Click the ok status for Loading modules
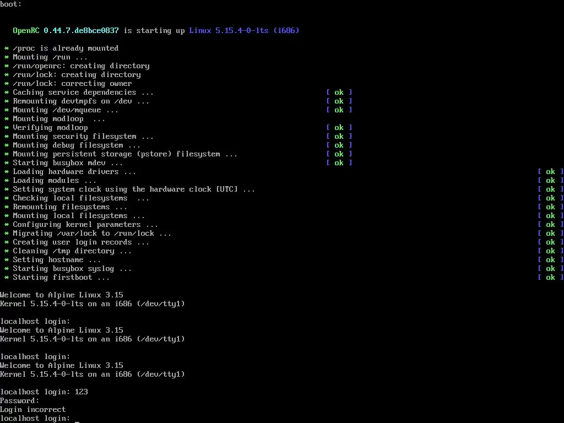Image resolution: width=564 pixels, height=423 pixels. tap(551, 181)
